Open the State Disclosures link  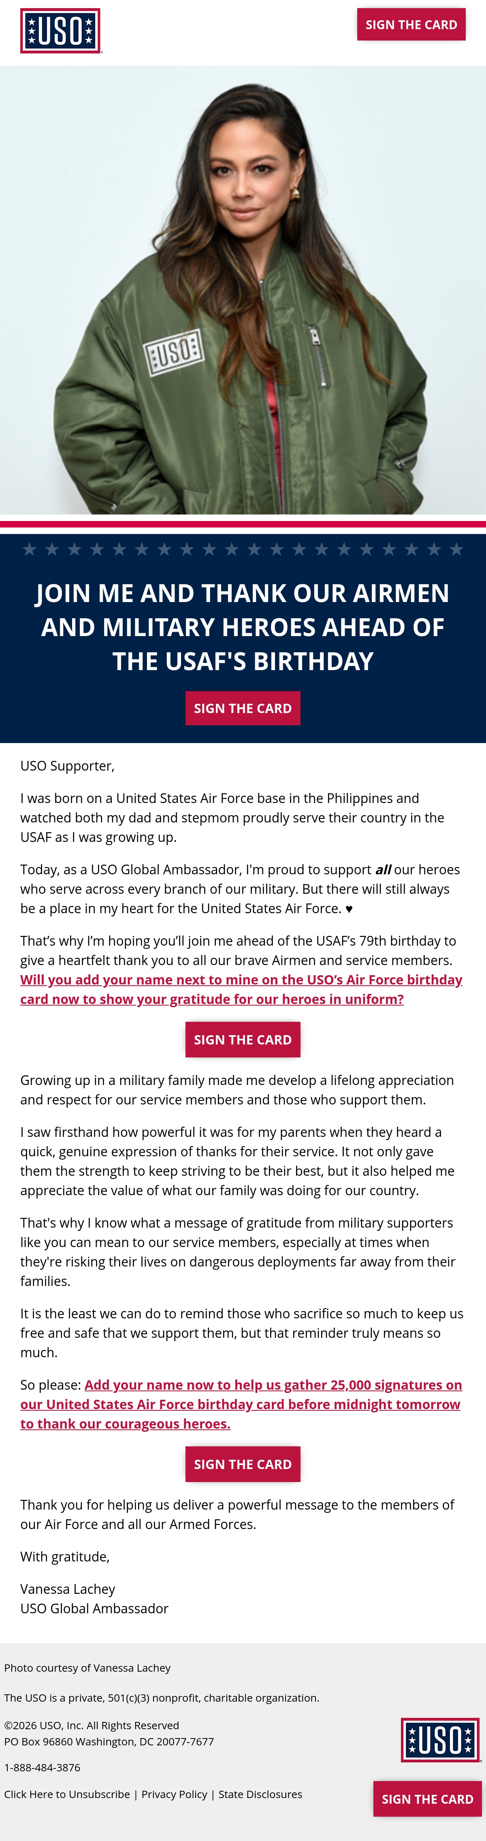point(260,1794)
